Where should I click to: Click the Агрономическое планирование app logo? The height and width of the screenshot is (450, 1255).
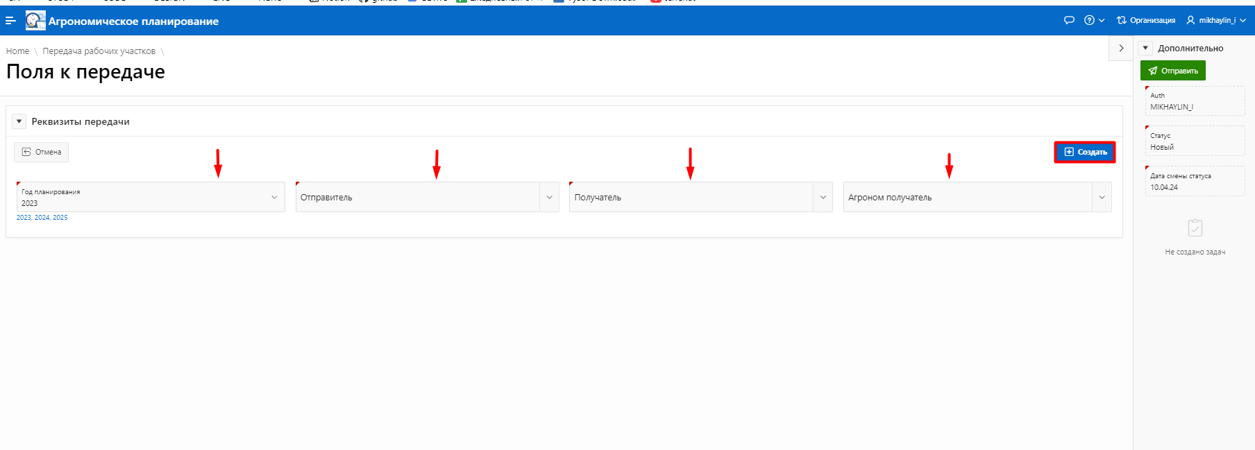tap(35, 21)
